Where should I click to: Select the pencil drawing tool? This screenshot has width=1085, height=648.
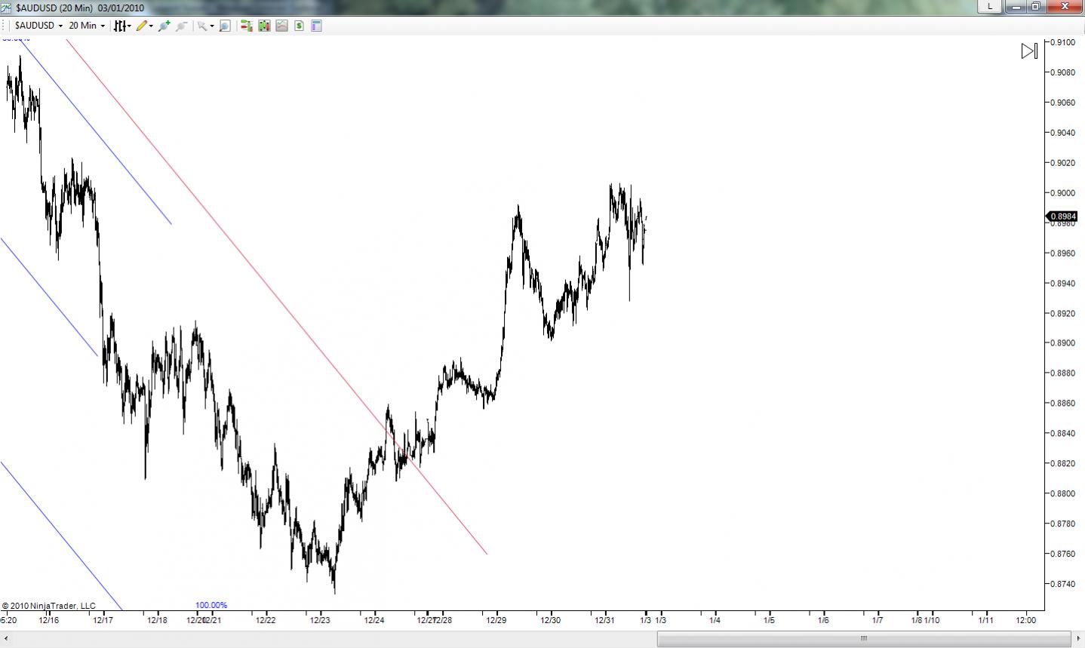tap(141, 26)
